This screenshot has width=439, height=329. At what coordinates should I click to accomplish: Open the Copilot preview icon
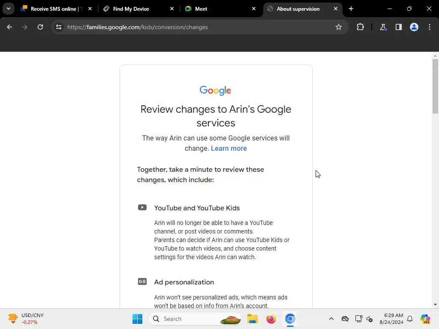pyautogui.click(x=425, y=319)
